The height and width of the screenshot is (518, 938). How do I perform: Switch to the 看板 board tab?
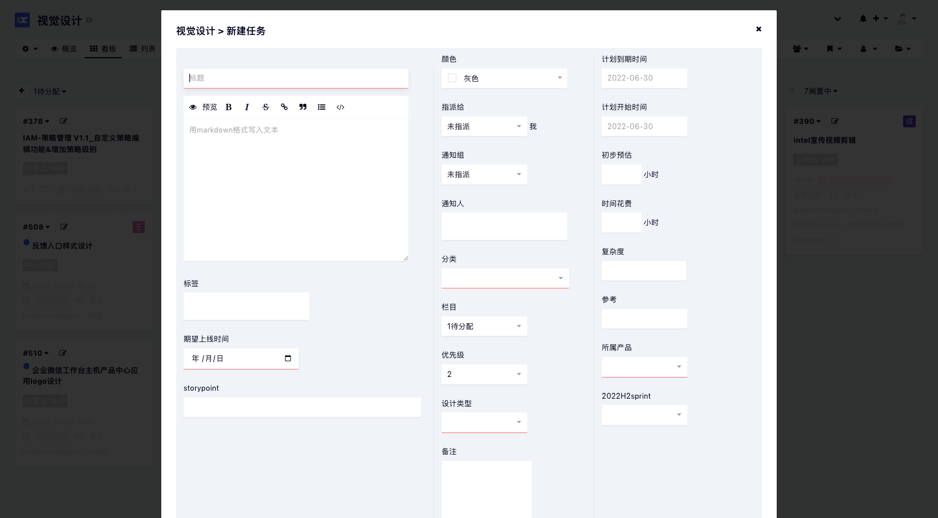[x=103, y=49]
